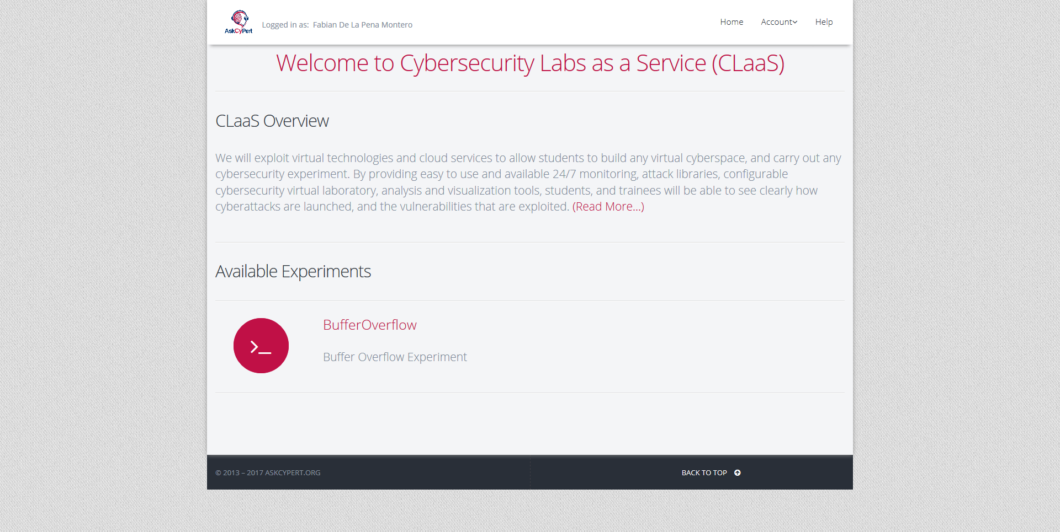Click the Read More link
The height and width of the screenshot is (532, 1060).
click(608, 207)
